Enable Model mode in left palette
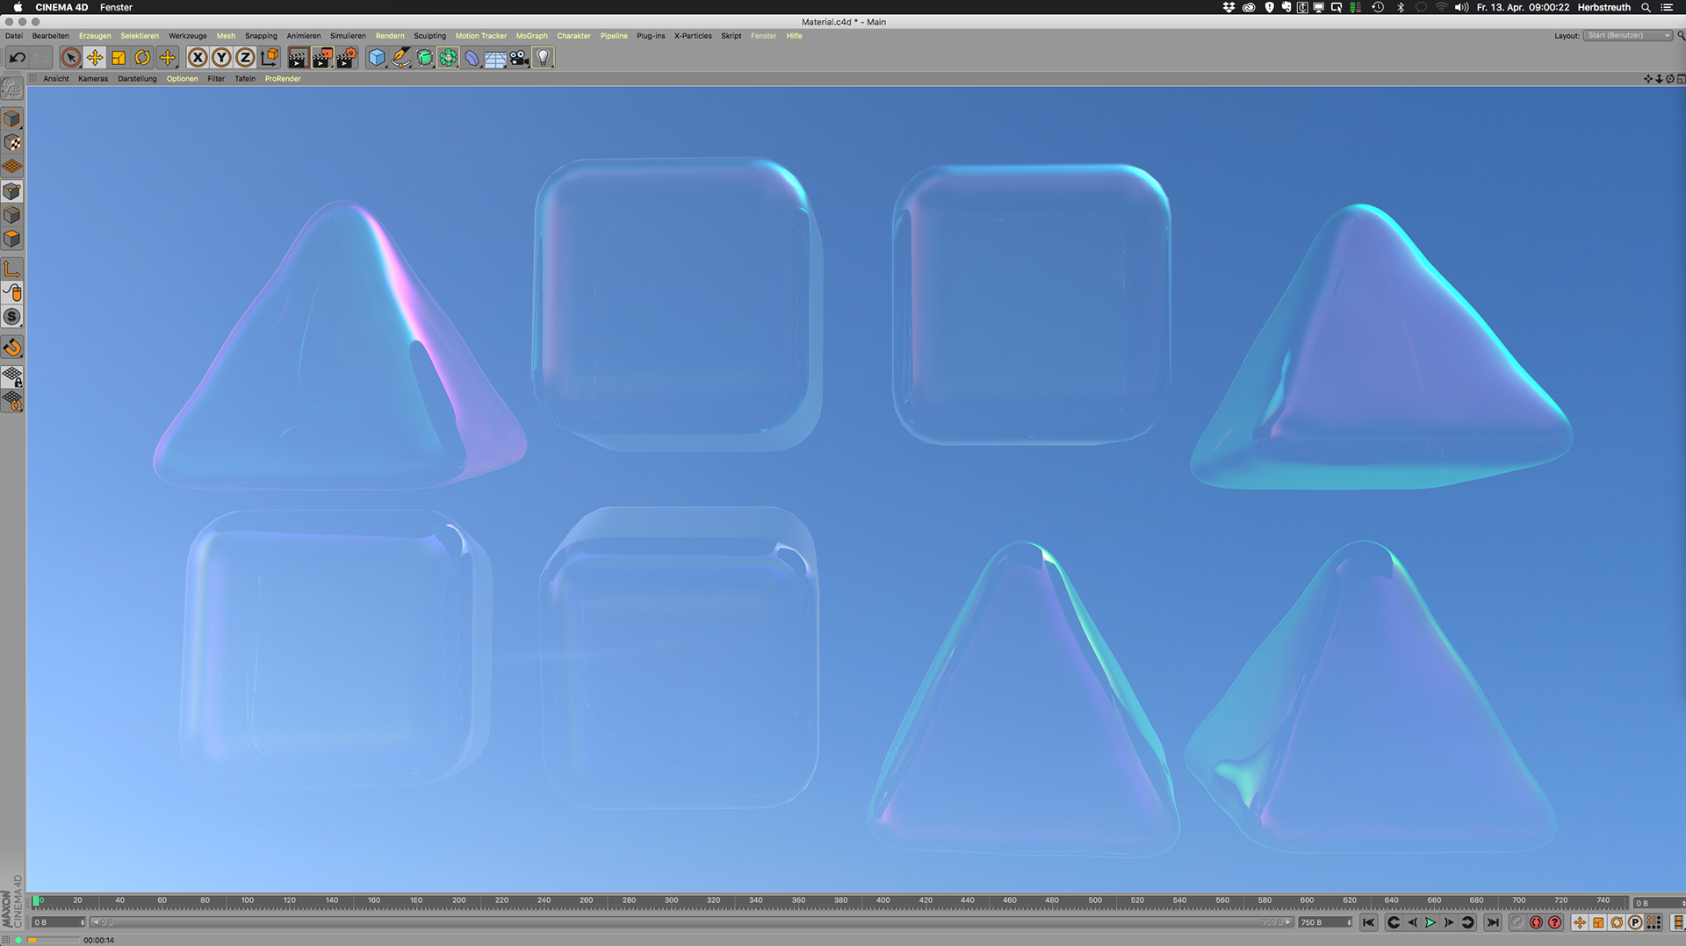This screenshot has height=946, width=1686. pos(12,118)
